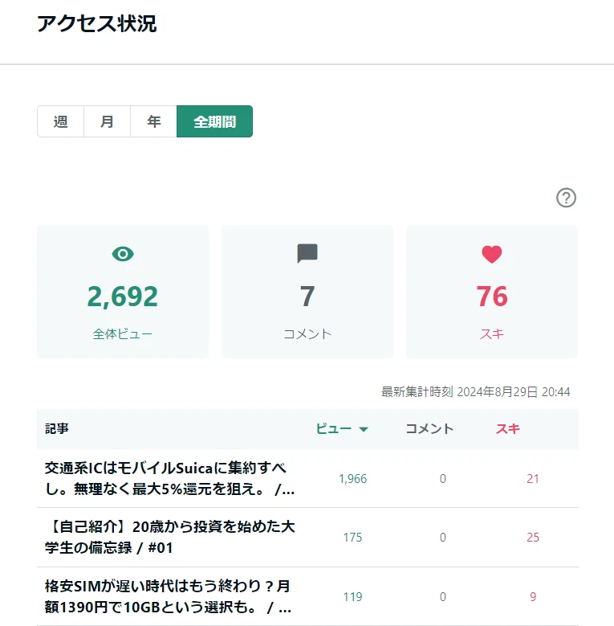Click the view count 119
The width and height of the screenshot is (614, 626).
(x=352, y=596)
